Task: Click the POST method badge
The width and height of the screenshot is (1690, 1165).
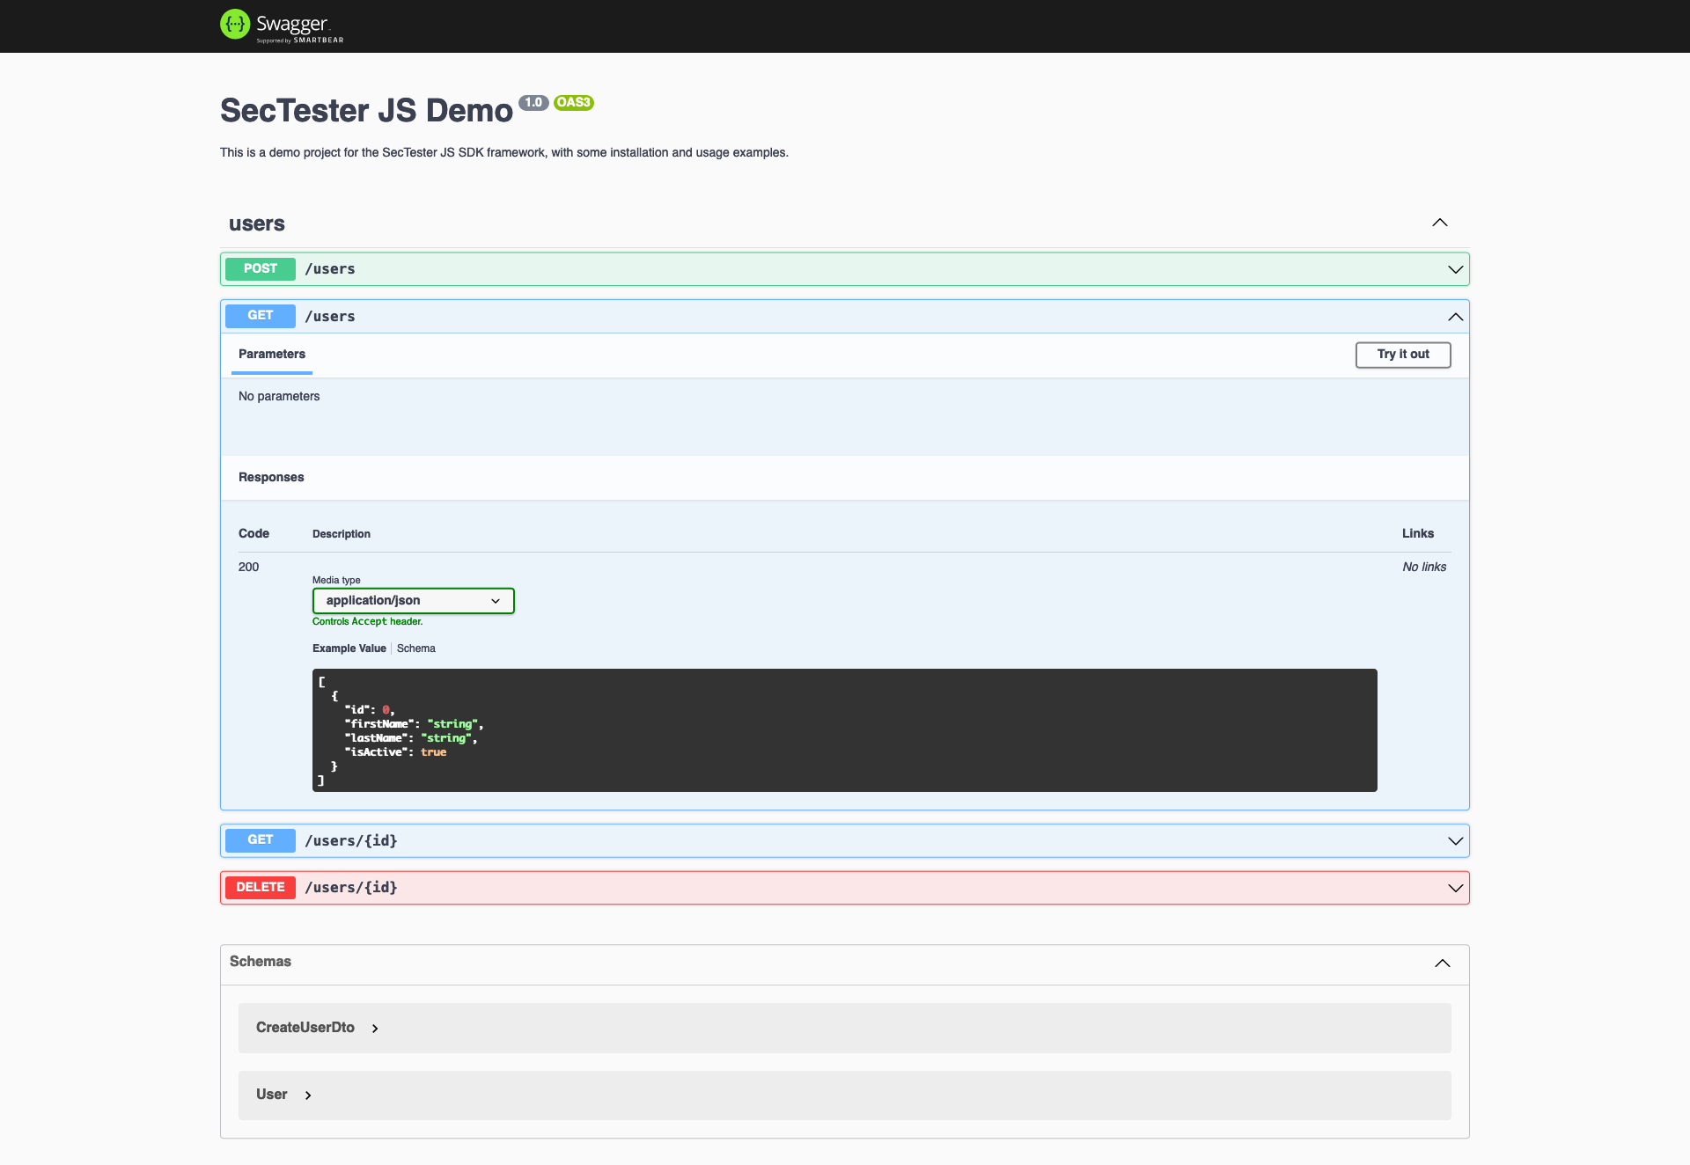Action: [261, 268]
